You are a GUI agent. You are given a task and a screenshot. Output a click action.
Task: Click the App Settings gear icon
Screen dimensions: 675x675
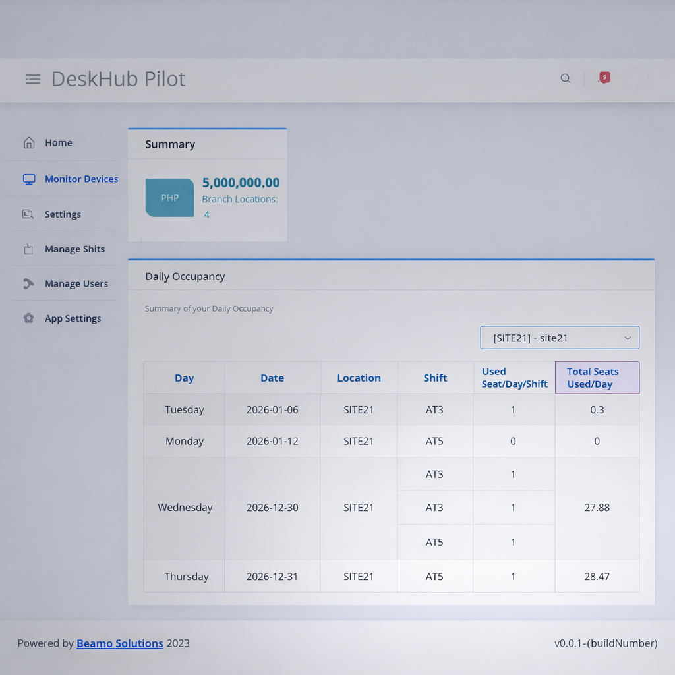pos(28,318)
